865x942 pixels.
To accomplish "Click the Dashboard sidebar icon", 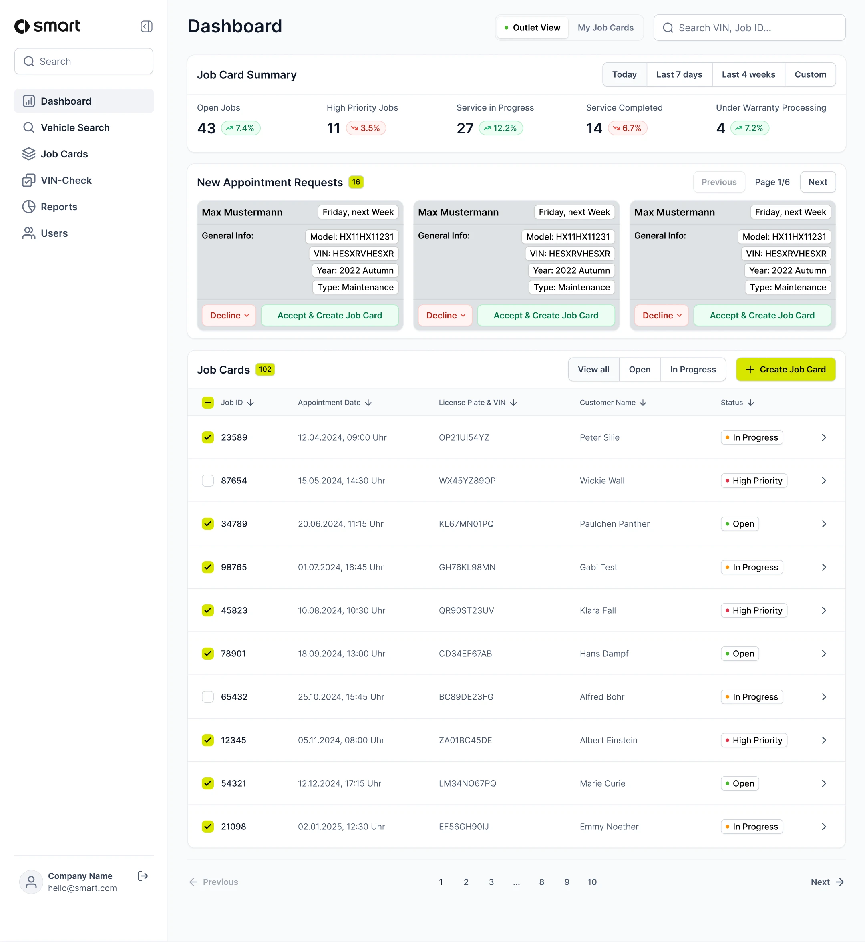I will click(x=28, y=101).
